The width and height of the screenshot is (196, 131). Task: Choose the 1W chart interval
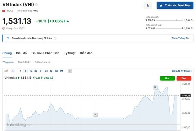[57, 71]
